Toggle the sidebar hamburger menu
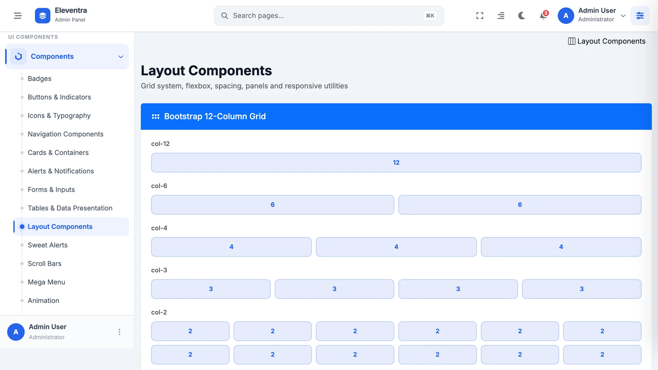 coord(18,15)
